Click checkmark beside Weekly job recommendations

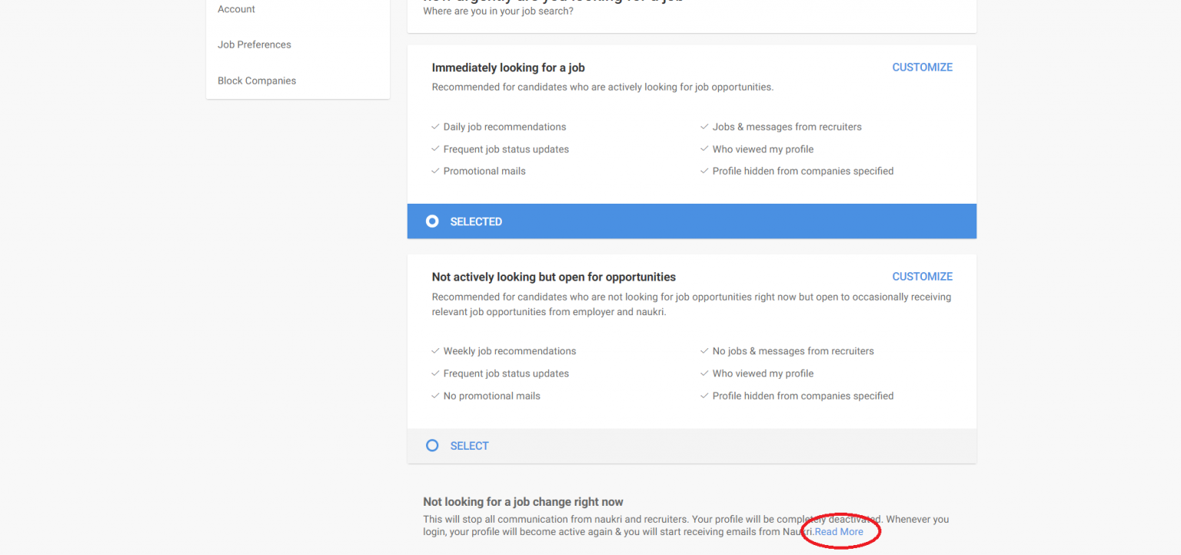click(x=435, y=351)
